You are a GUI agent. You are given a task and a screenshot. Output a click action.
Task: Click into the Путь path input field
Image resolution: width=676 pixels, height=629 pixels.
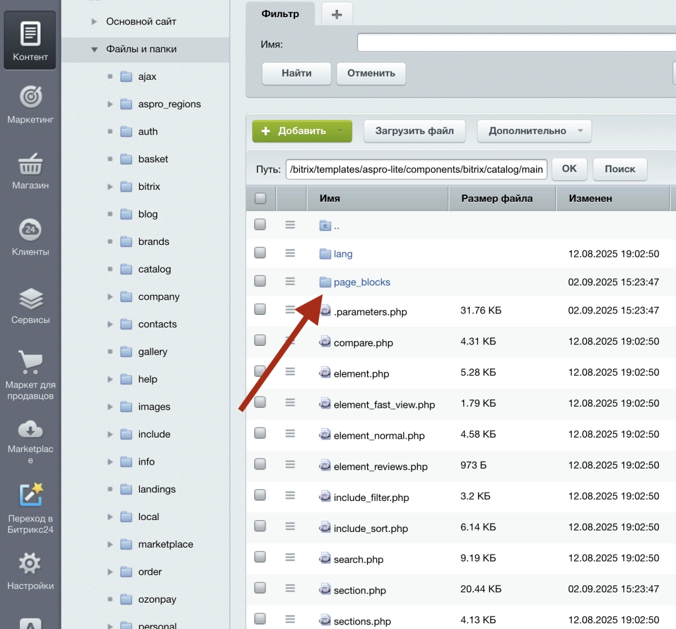coord(417,169)
